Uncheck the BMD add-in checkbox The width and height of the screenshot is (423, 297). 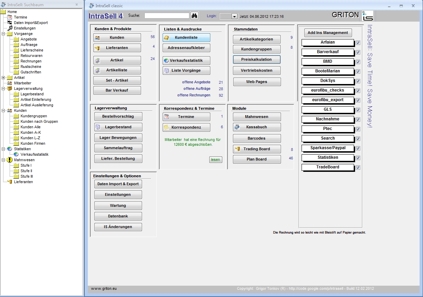(x=358, y=62)
